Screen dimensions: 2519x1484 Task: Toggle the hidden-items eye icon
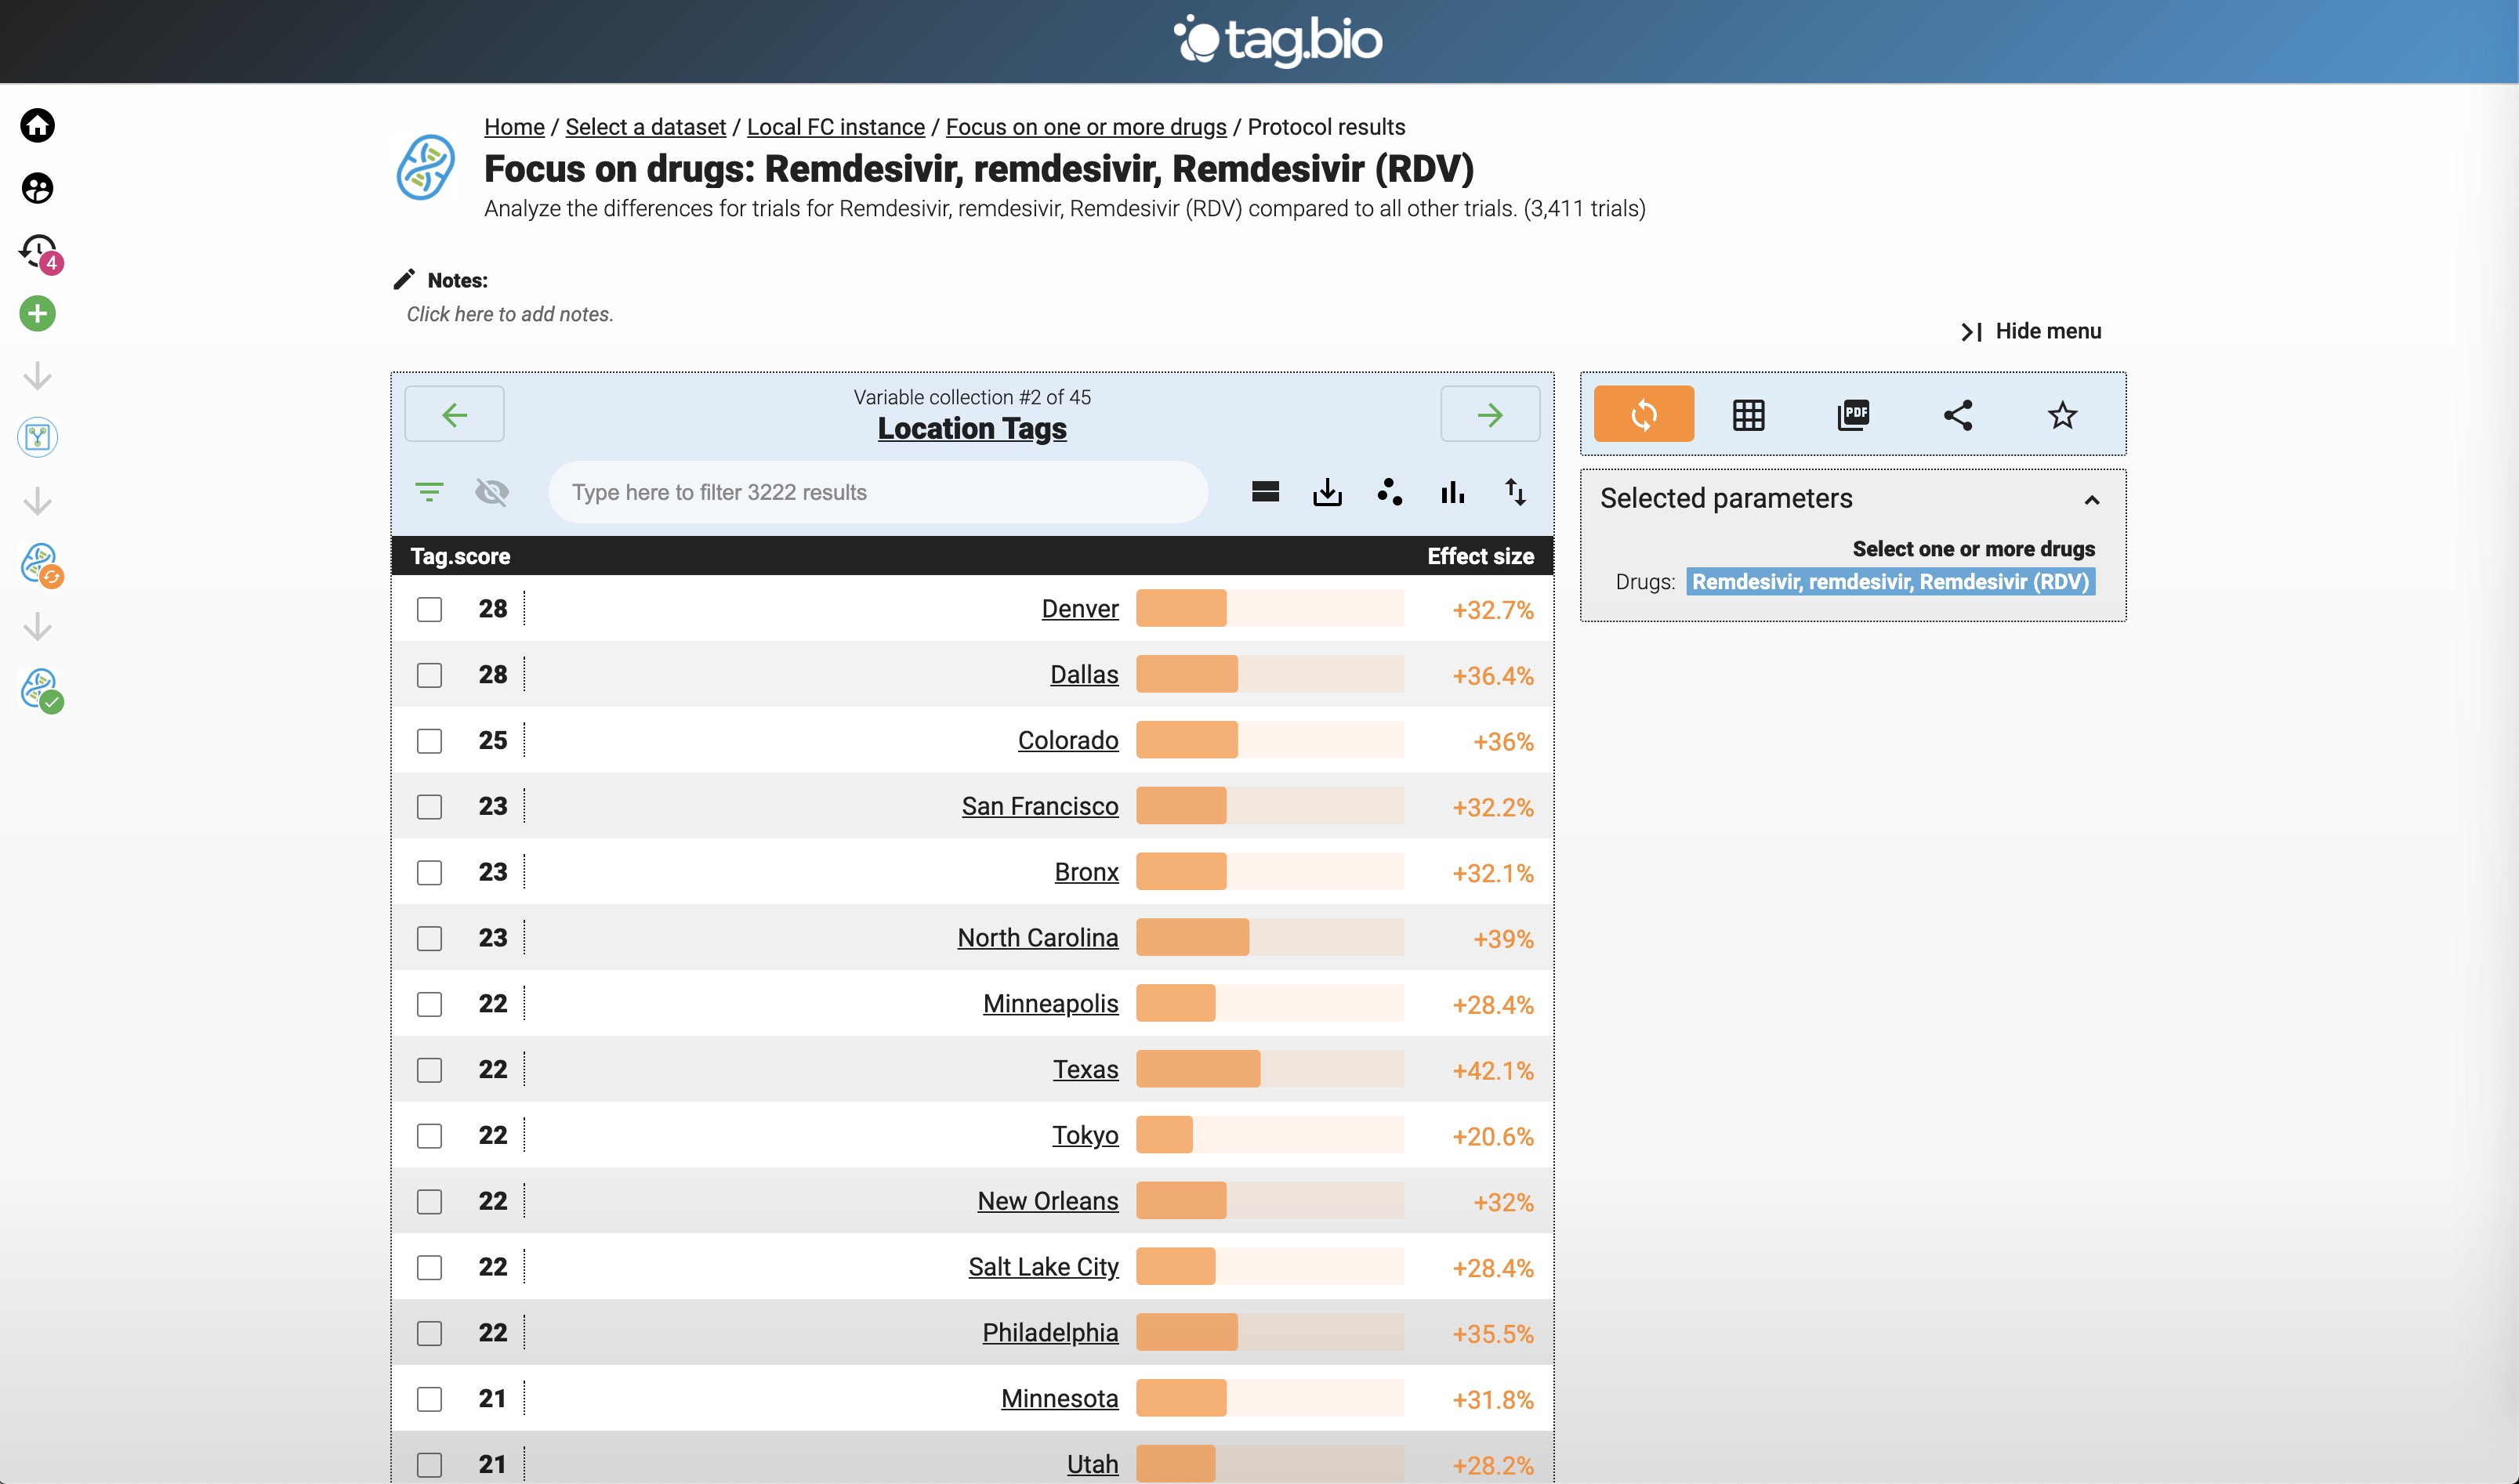(492, 492)
